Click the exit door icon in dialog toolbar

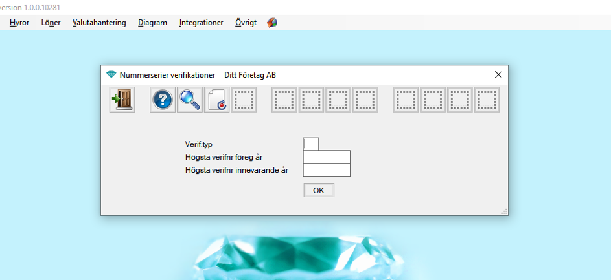[x=122, y=100]
